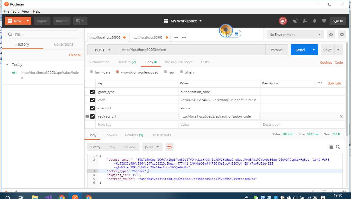The image size is (351, 199).
Task: Click the New key input field
Action: coord(137,125)
